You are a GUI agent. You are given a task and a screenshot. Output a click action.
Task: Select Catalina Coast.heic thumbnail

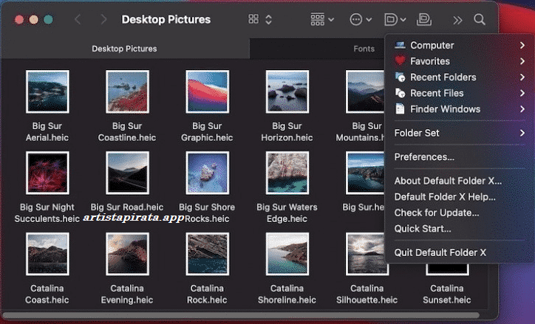pyautogui.click(x=47, y=254)
